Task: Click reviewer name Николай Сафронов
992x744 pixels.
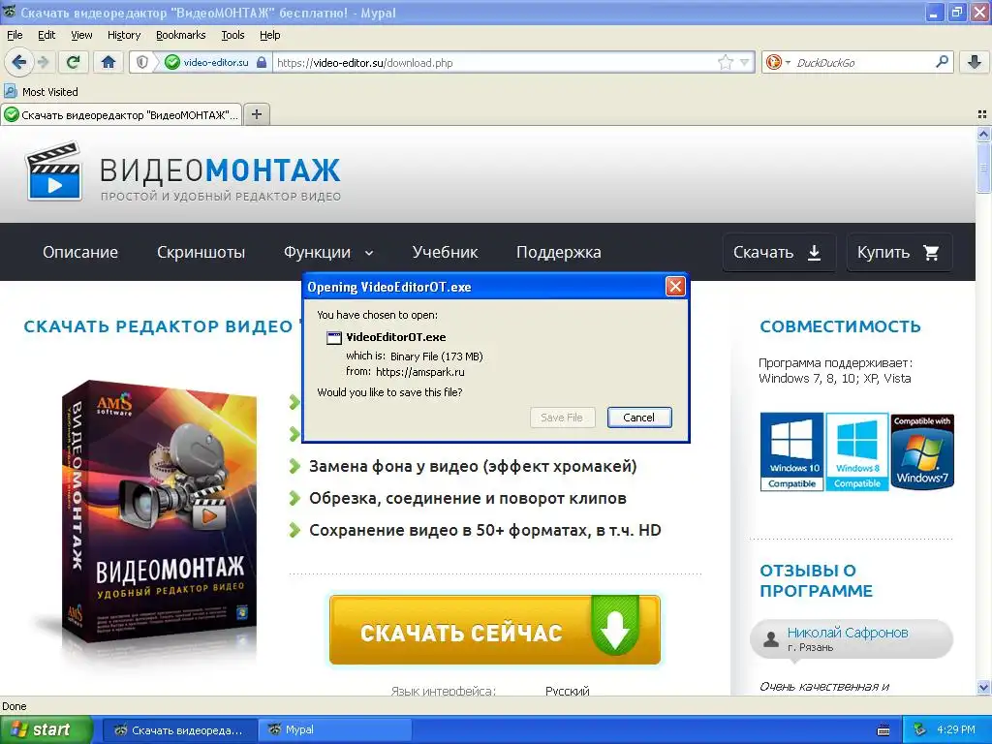Action: point(847,632)
